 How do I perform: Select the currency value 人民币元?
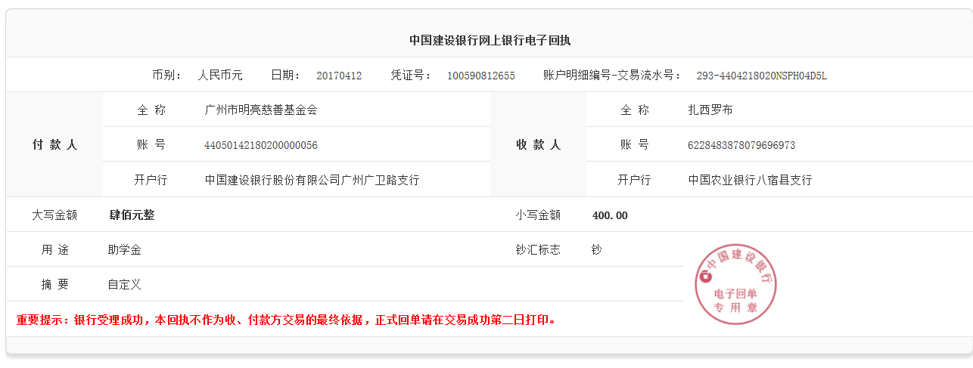(220, 75)
